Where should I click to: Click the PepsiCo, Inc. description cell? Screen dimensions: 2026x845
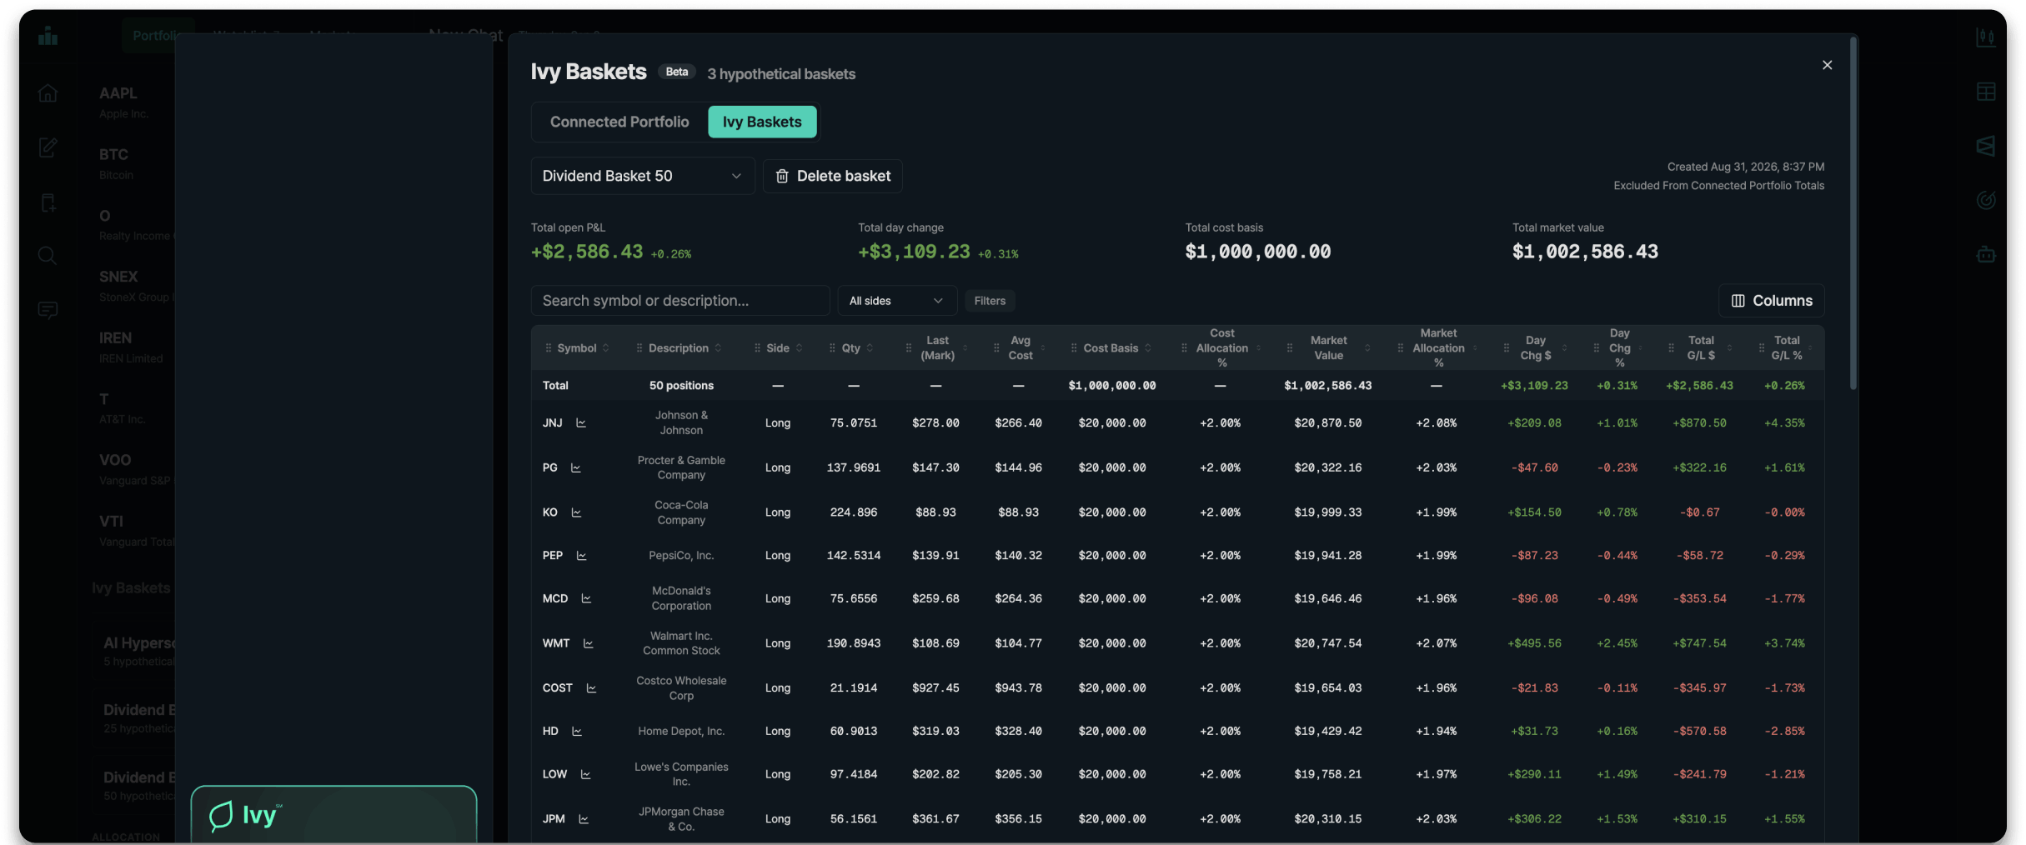(x=681, y=556)
